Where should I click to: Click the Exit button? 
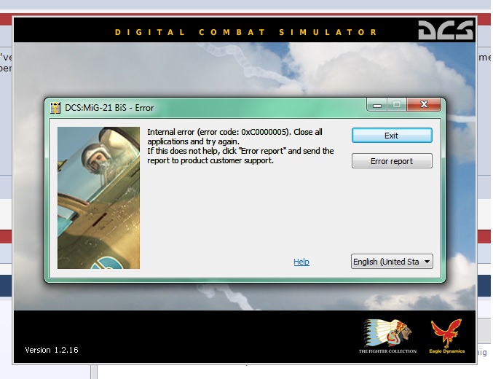392,136
